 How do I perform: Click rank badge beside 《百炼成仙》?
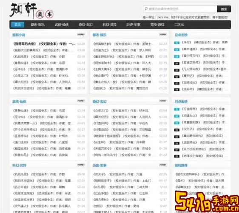(x=177, y=83)
